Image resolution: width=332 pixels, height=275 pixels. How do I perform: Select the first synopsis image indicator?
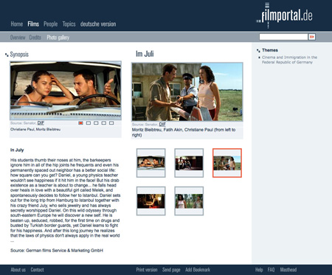80,123
